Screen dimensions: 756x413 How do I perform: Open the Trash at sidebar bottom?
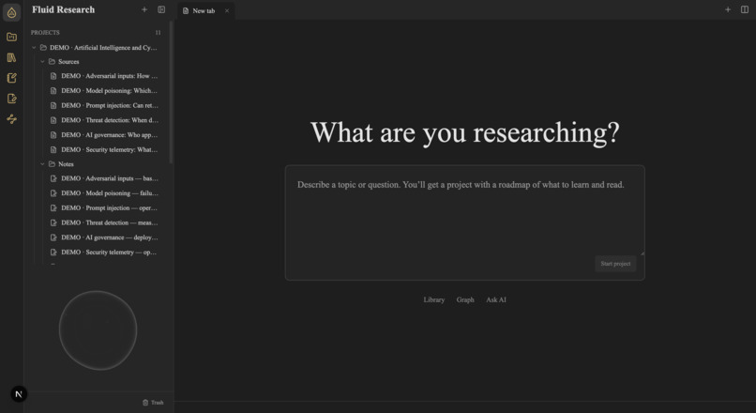(x=153, y=403)
